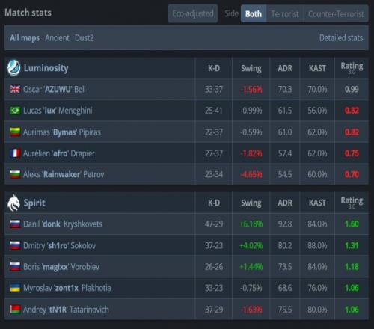
Task: Click the French flag beside afro
Action: (x=15, y=153)
